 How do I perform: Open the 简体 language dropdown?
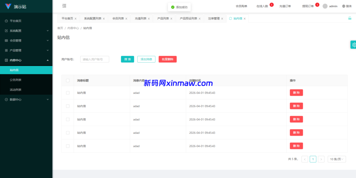click(347, 6)
